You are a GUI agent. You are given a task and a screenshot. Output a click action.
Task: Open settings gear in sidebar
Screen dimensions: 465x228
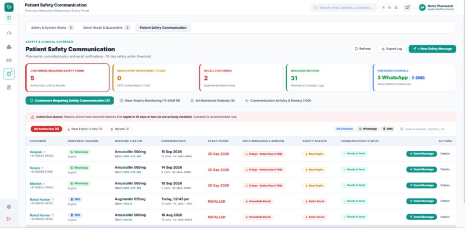9,207
